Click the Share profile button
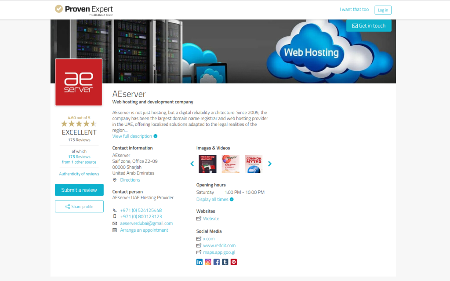The image size is (450, 281). 79,206
